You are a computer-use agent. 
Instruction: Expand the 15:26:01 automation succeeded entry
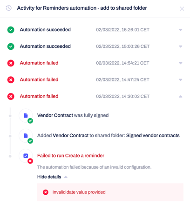181,30
